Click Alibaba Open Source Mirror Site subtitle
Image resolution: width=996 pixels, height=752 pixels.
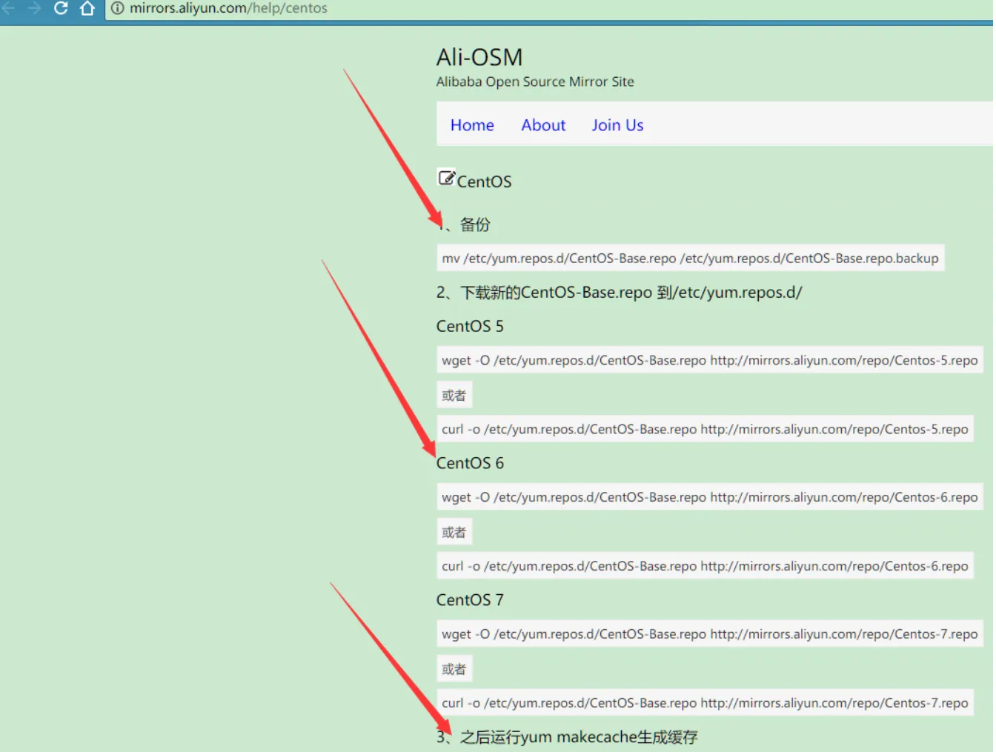(535, 81)
